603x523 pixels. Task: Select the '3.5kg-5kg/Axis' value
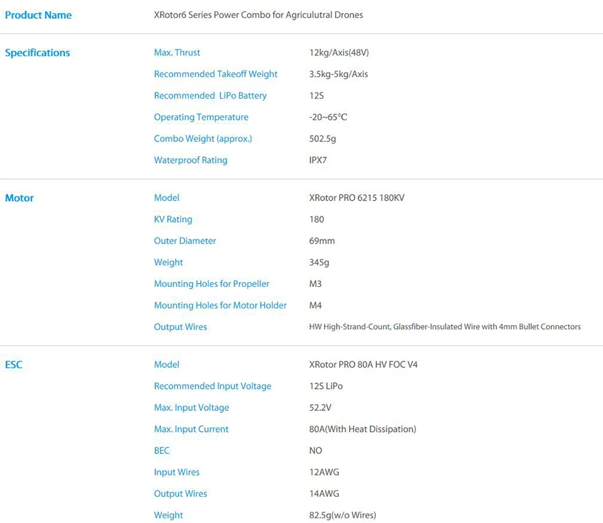338,74
